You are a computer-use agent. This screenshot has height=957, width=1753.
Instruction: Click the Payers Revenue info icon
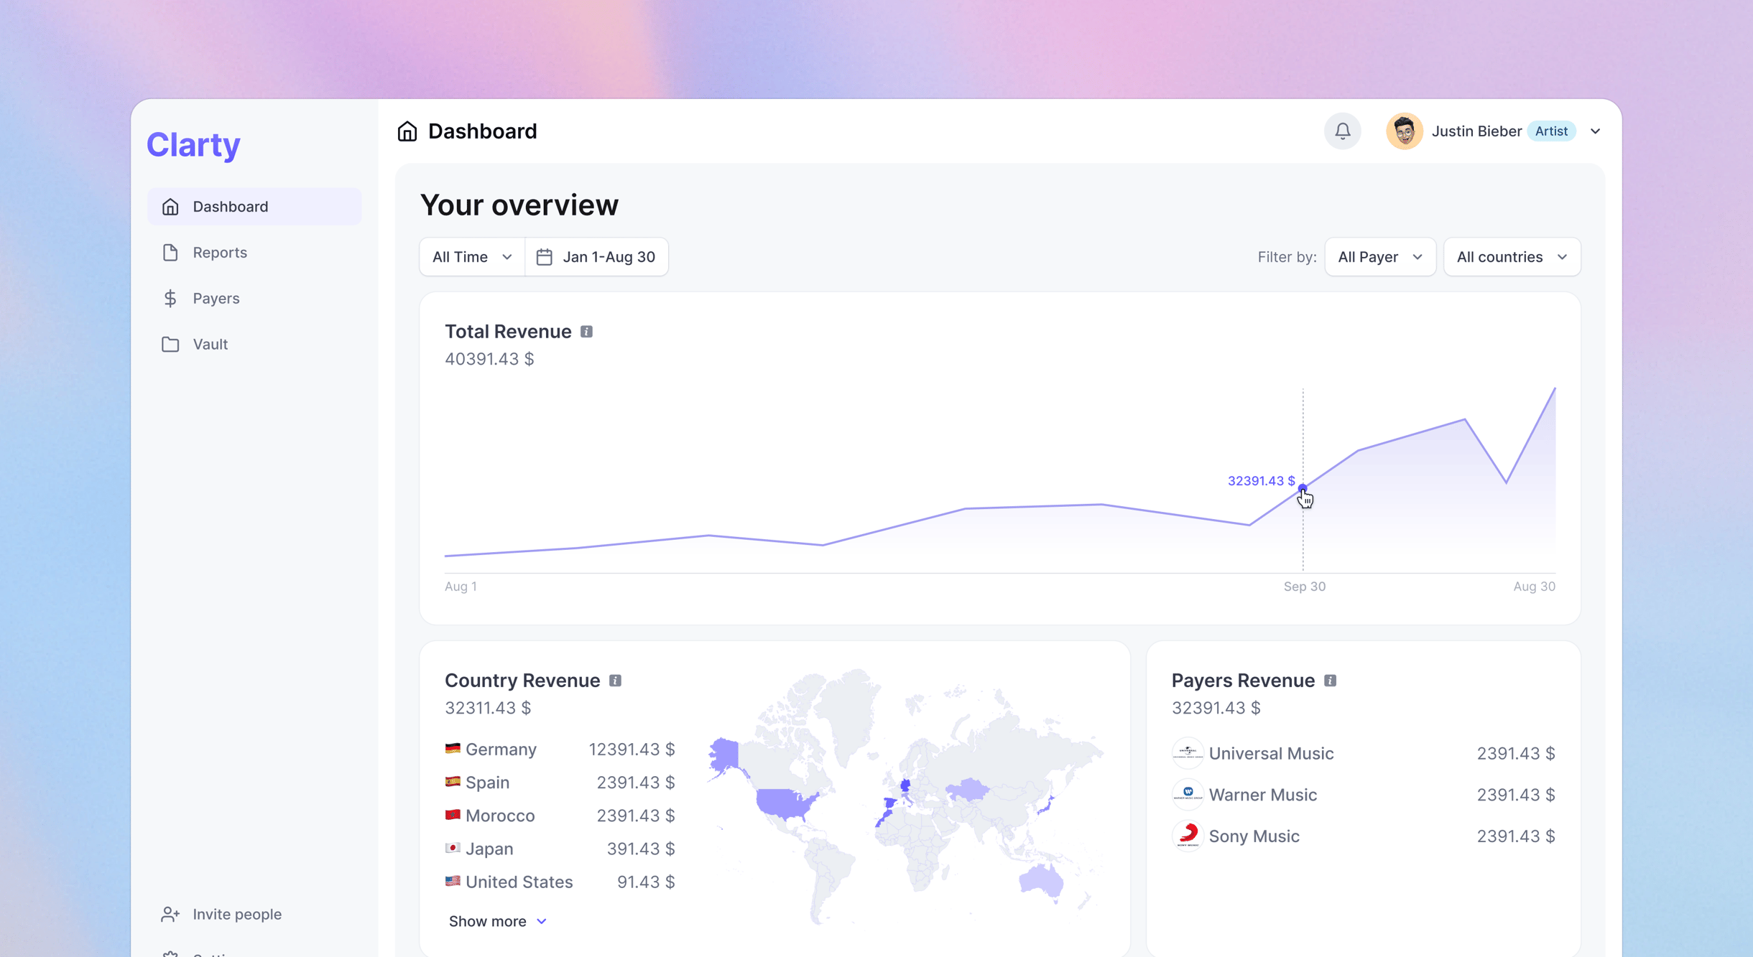(x=1330, y=681)
